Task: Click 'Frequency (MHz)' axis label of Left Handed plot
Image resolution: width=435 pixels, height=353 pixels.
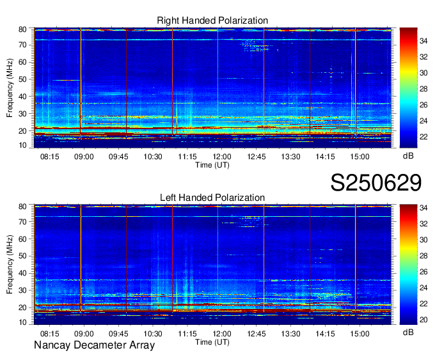Action: 10,265
